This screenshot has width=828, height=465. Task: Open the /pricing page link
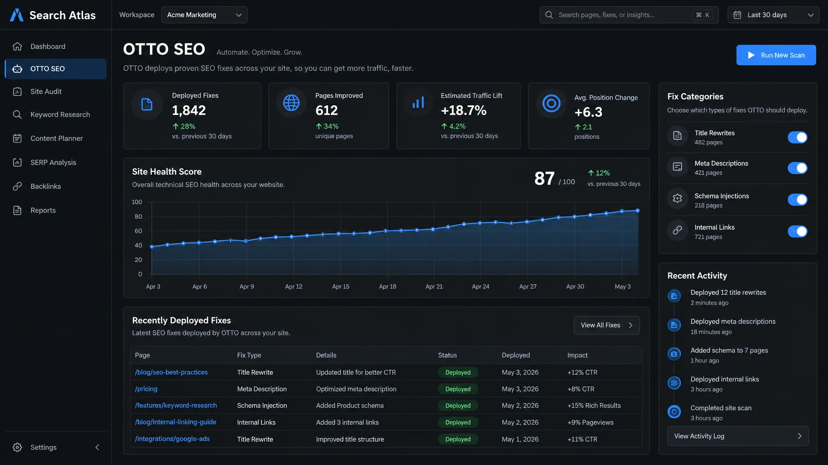146,389
